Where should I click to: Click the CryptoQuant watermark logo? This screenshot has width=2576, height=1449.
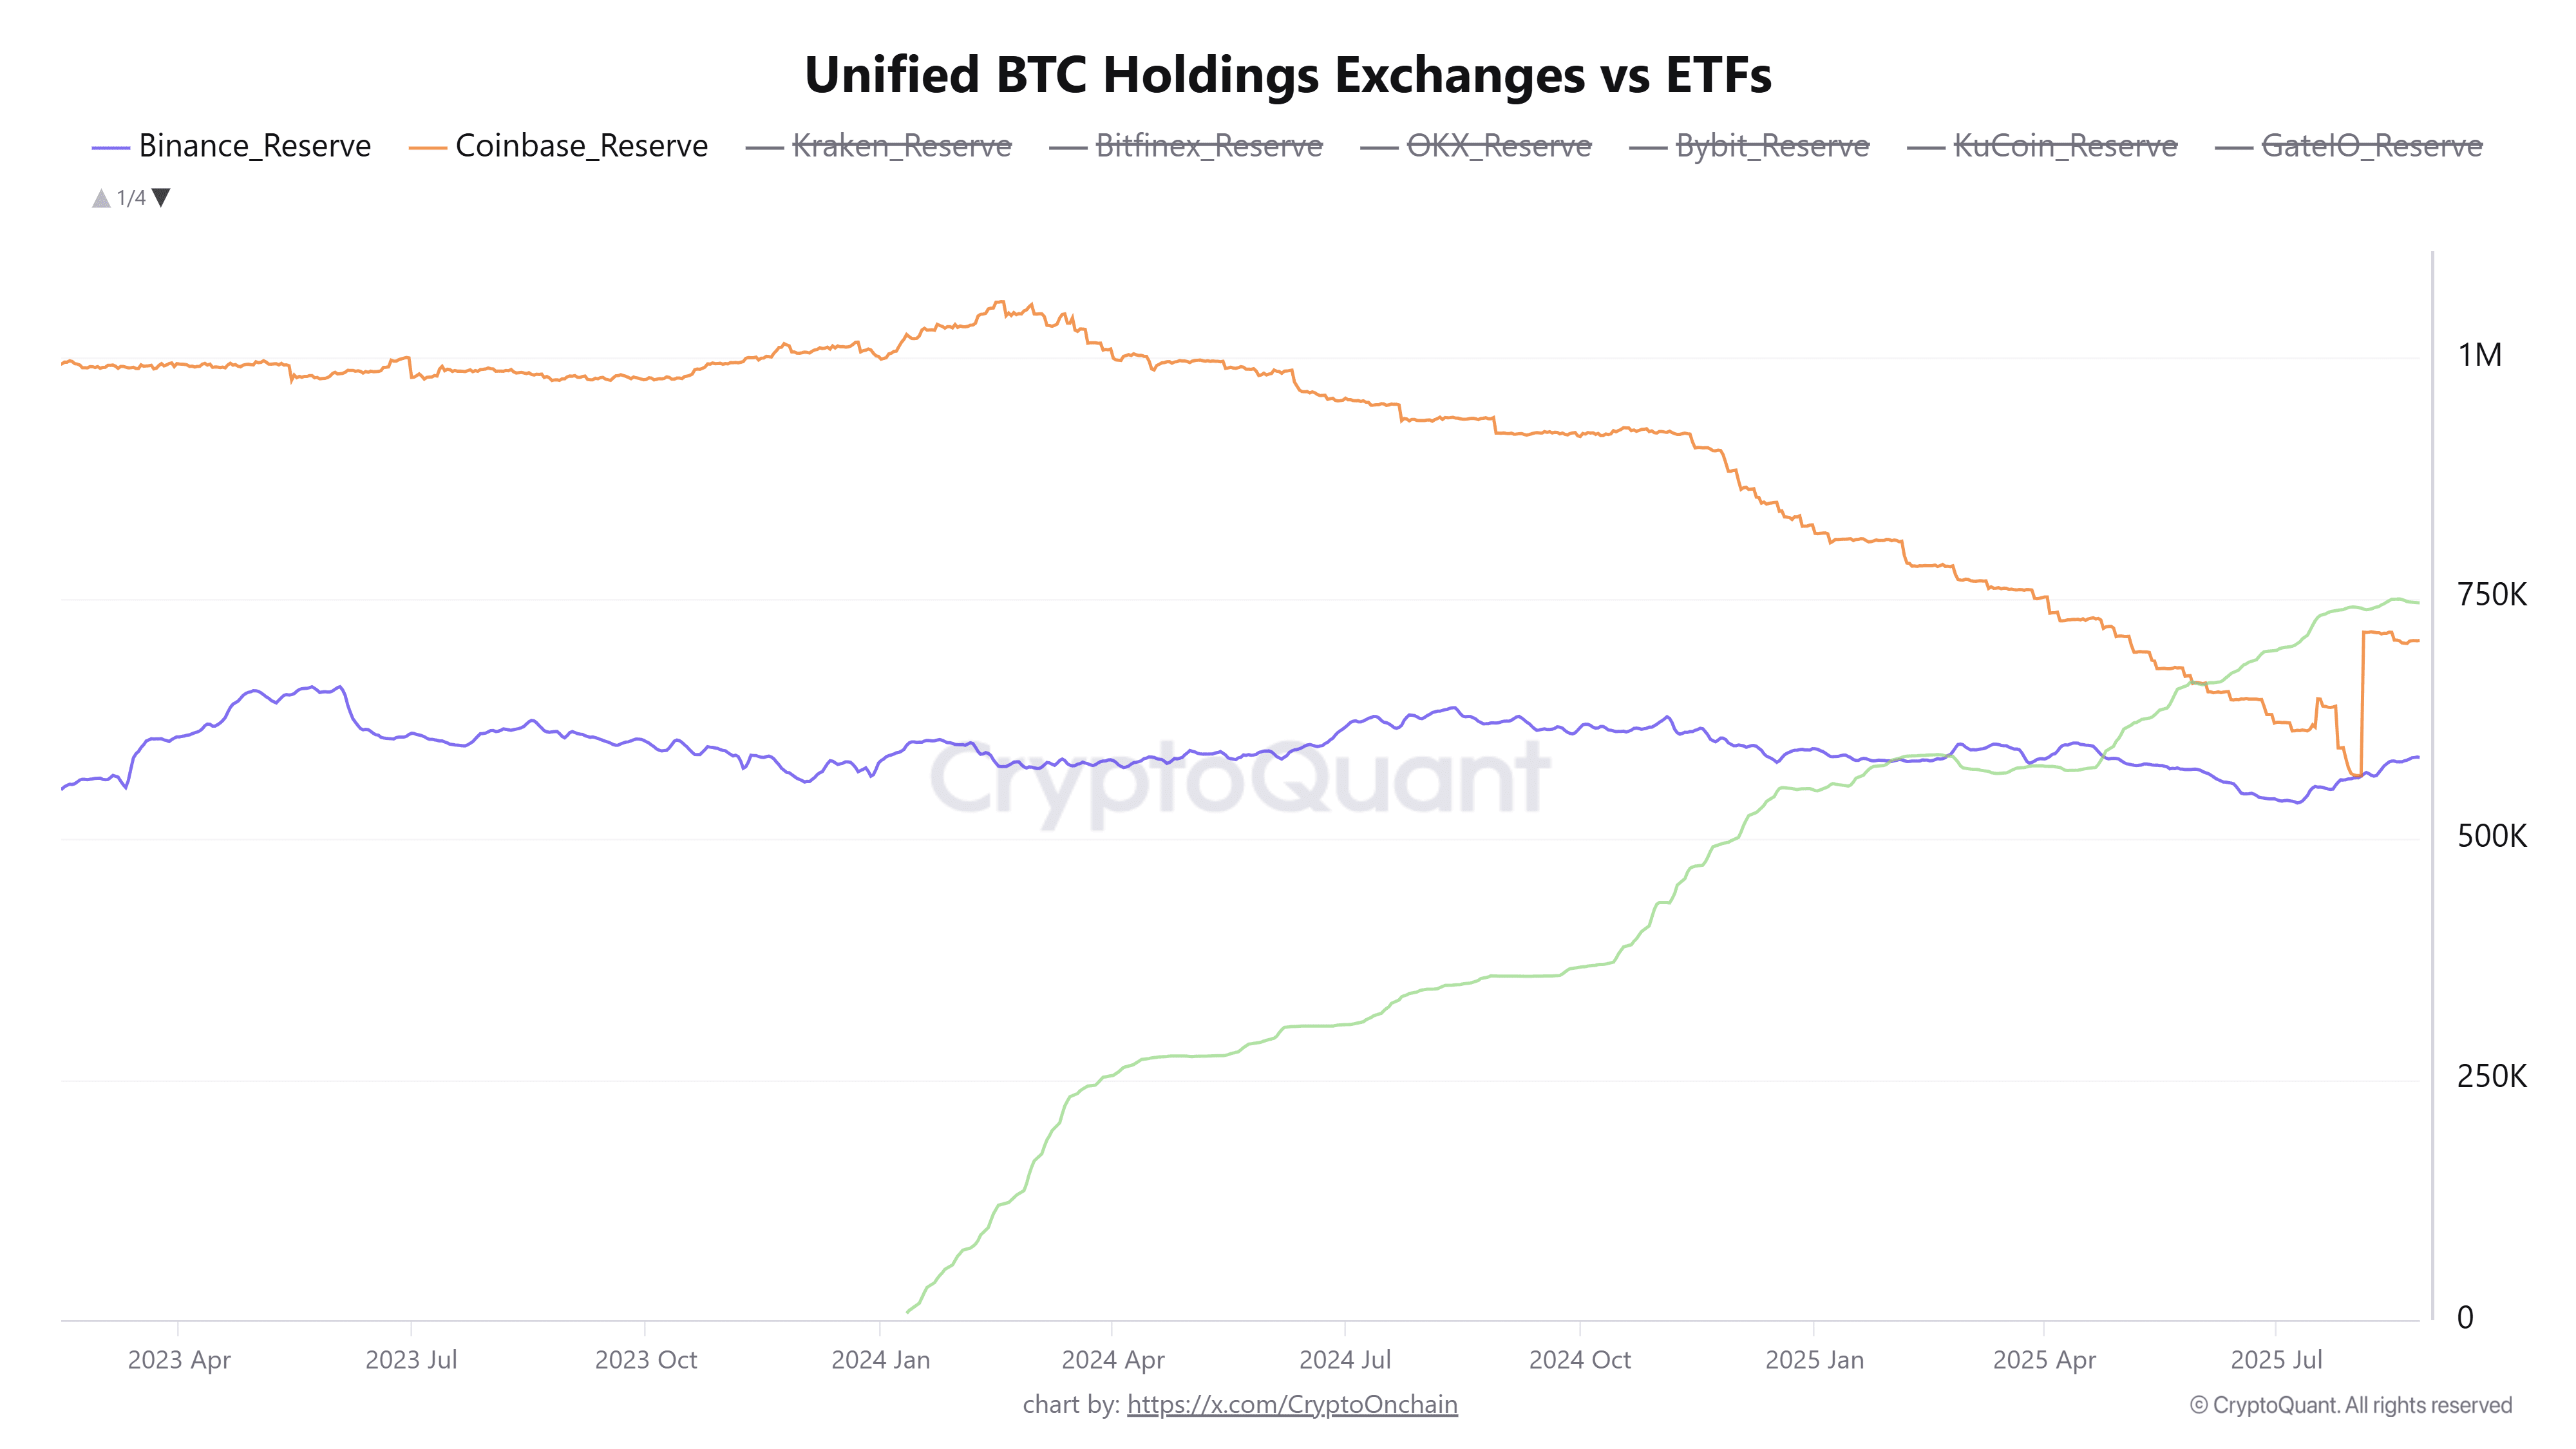[x=1240, y=780]
